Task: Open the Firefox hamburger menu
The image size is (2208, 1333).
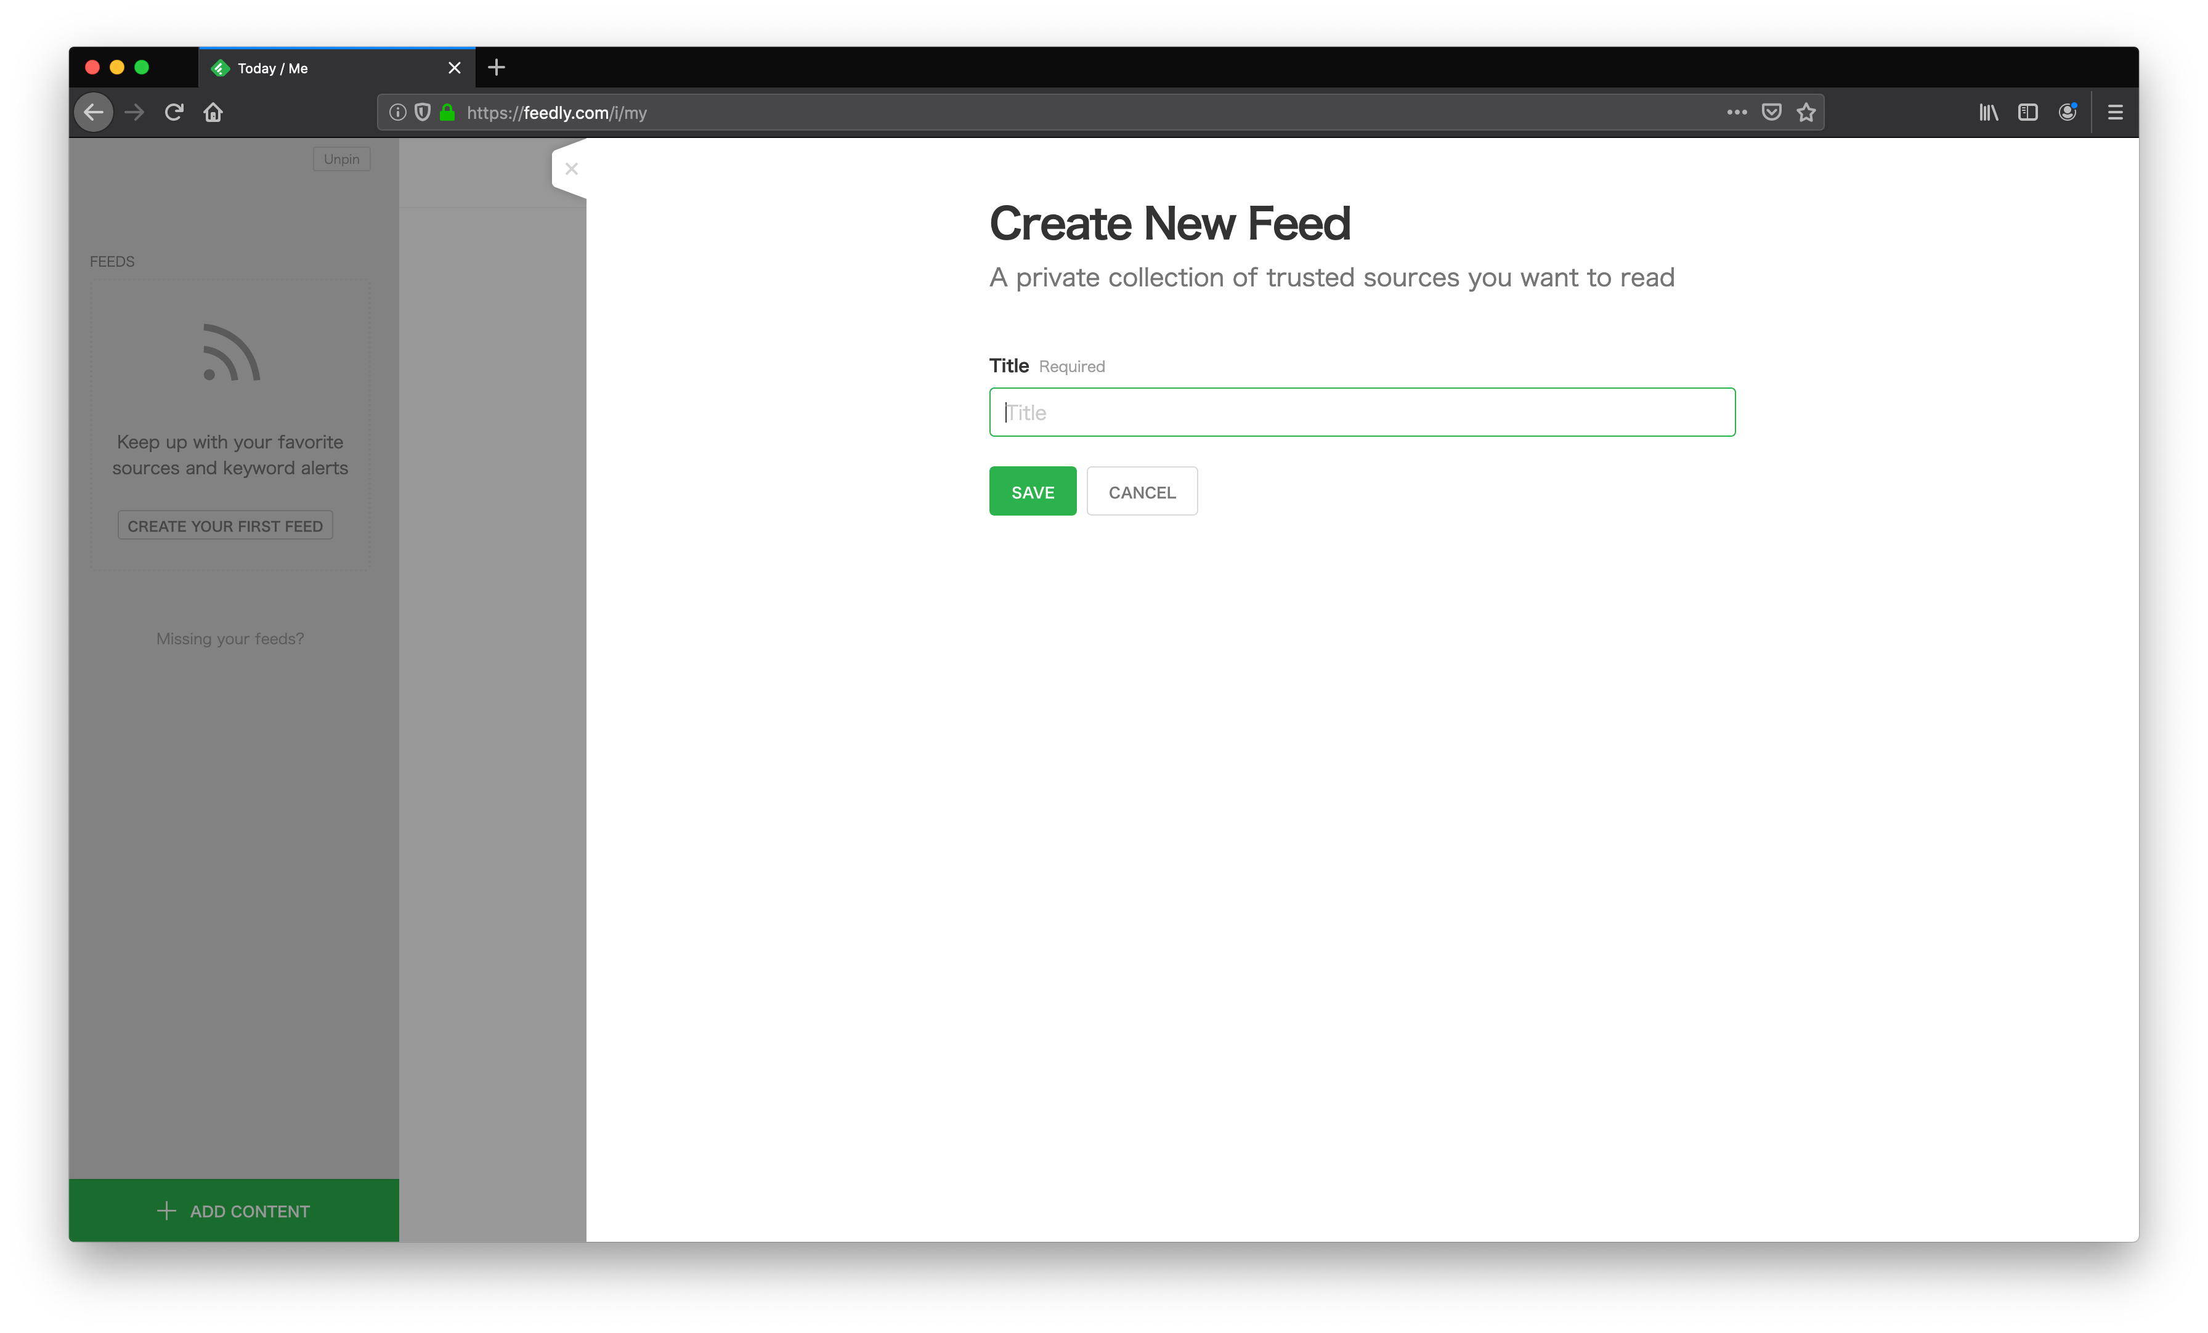Action: coord(2115,112)
